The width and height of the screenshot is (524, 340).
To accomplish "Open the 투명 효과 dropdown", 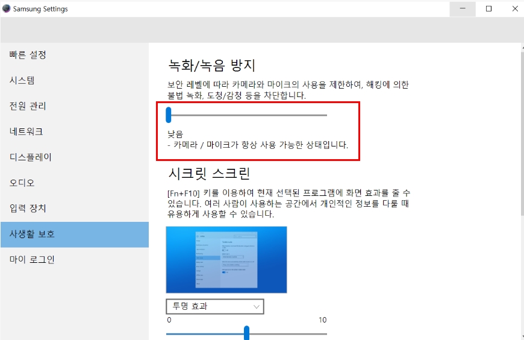I will click(x=215, y=306).
